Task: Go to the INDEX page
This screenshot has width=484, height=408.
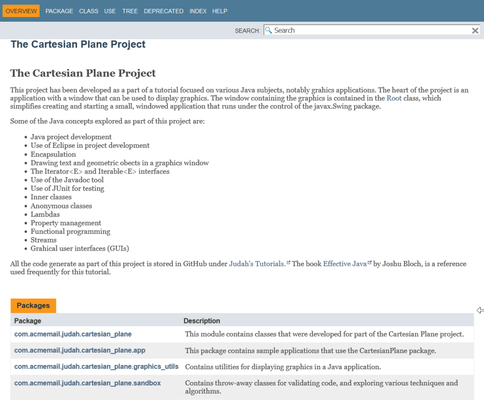Action: 198,11
